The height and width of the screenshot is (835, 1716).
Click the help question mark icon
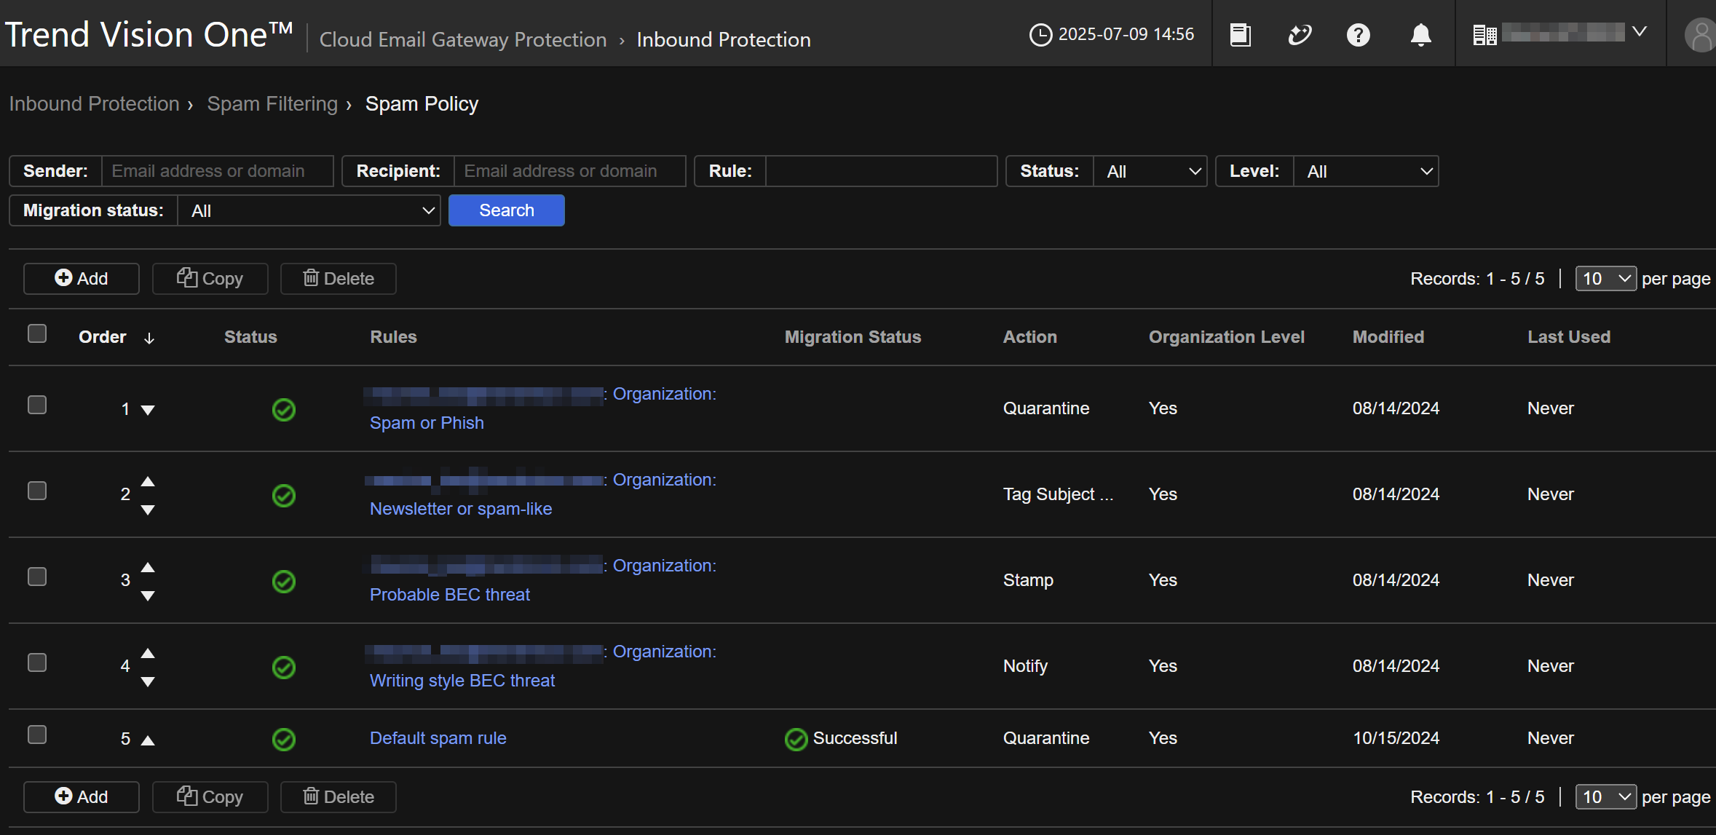1358,34
